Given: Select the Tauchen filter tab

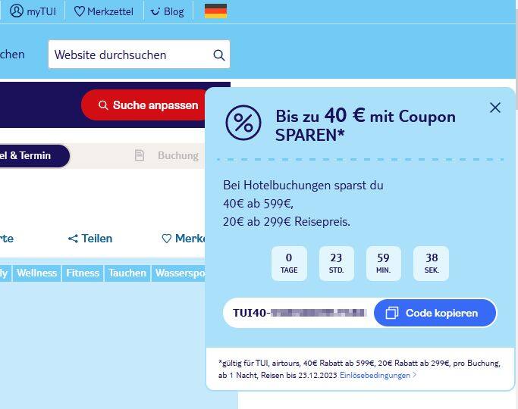Looking at the screenshot, I should click(x=127, y=273).
